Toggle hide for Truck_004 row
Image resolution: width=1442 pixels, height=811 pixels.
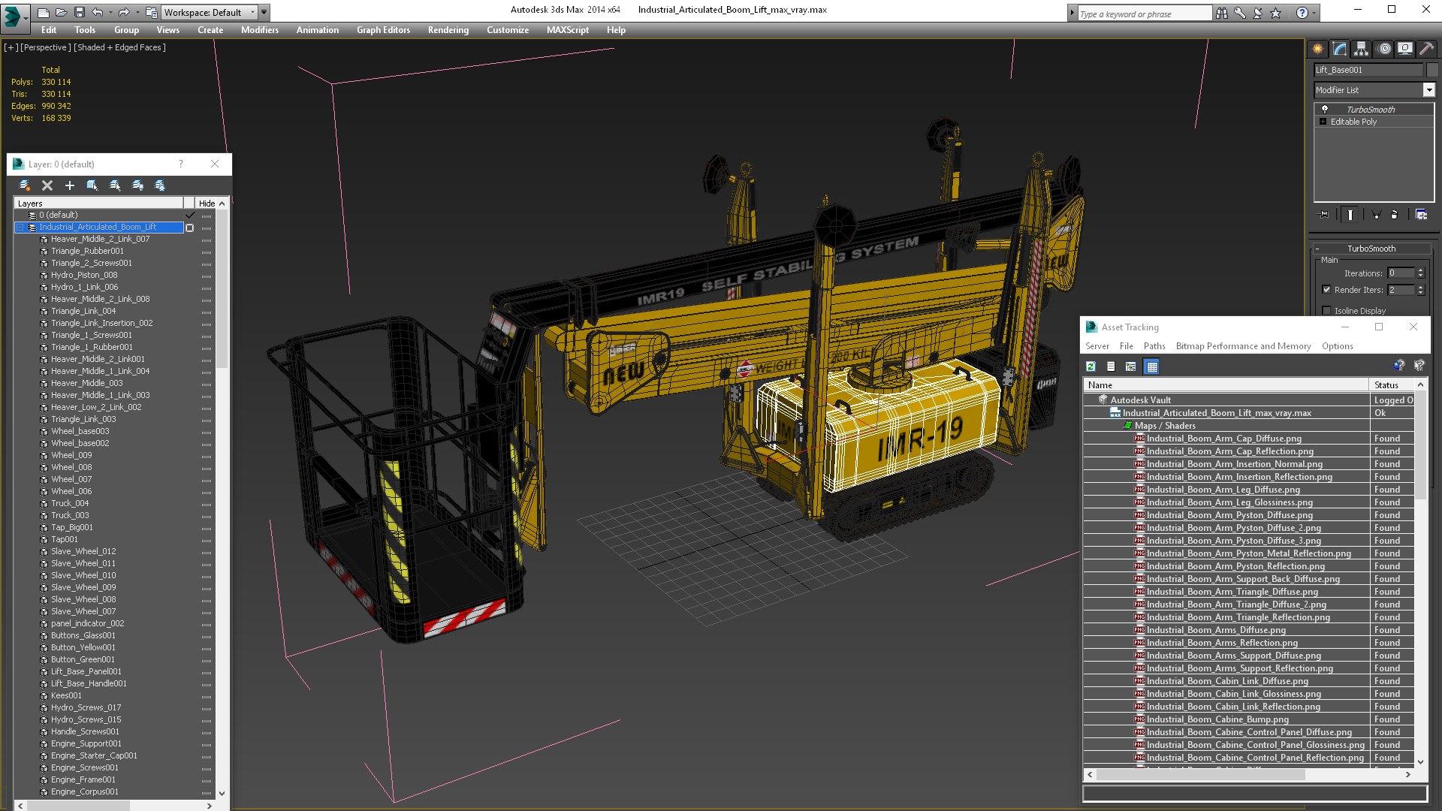[207, 504]
